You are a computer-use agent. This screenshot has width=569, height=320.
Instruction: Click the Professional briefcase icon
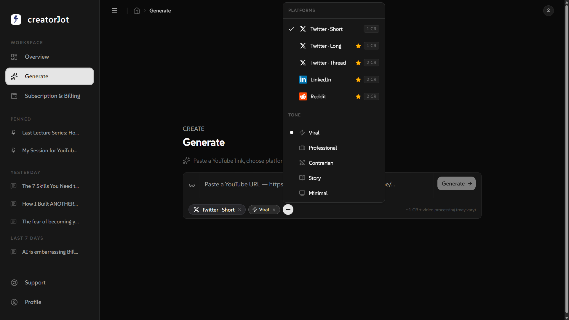click(x=302, y=148)
